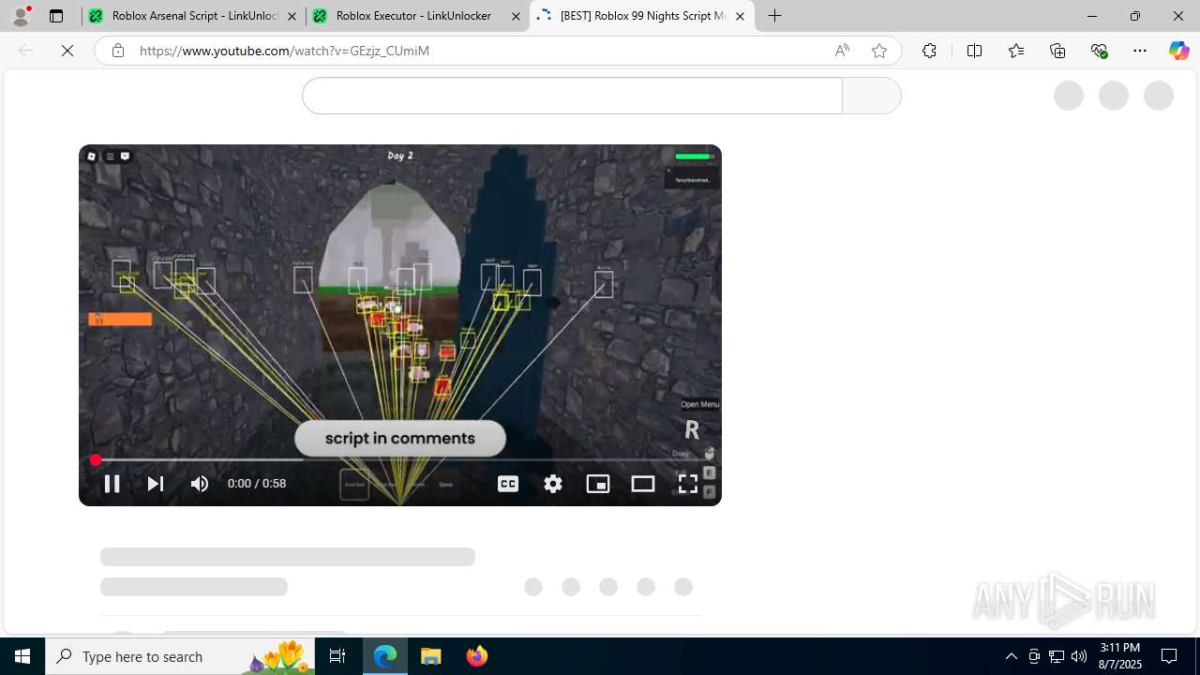Viewport: 1200px width, 675px height.
Task: Enable theater mode view
Action: [x=643, y=484]
